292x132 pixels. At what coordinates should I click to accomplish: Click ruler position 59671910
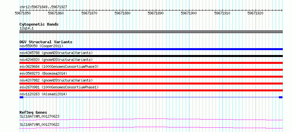pos(222,13)
